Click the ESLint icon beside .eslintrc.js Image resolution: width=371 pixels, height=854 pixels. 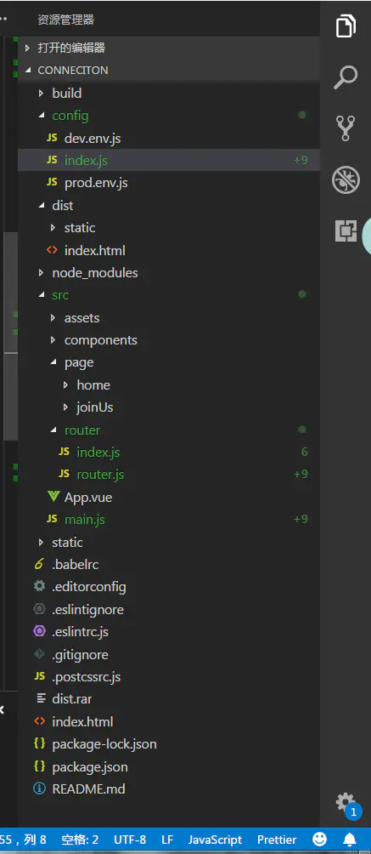[x=39, y=632]
